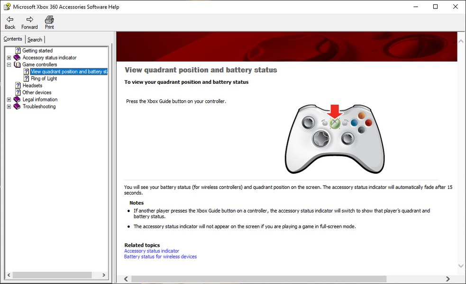Collapse the Game controllers tree node
The image size is (466, 284).
click(9, 64)
